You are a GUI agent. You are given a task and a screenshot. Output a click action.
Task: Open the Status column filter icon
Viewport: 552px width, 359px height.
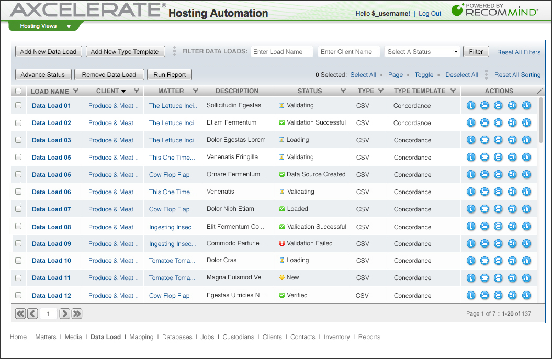pyautogui.click(x=343, y=91)
